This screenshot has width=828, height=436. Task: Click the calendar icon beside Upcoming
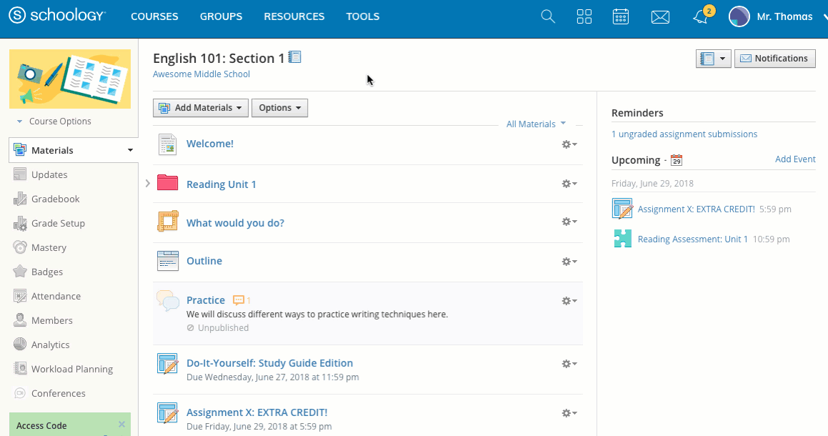(x=677, y=160)
